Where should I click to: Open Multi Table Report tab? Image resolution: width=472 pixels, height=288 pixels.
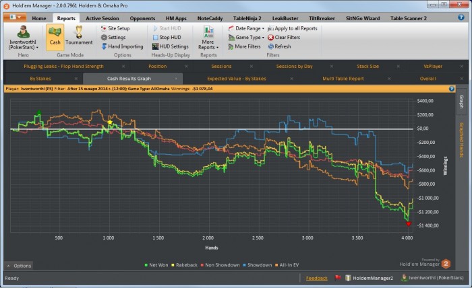click(x=343, y=79)
